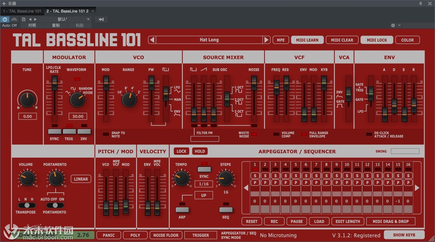Switch PORTAMENTO AUTO OFF ON selector

click(54, 205)
